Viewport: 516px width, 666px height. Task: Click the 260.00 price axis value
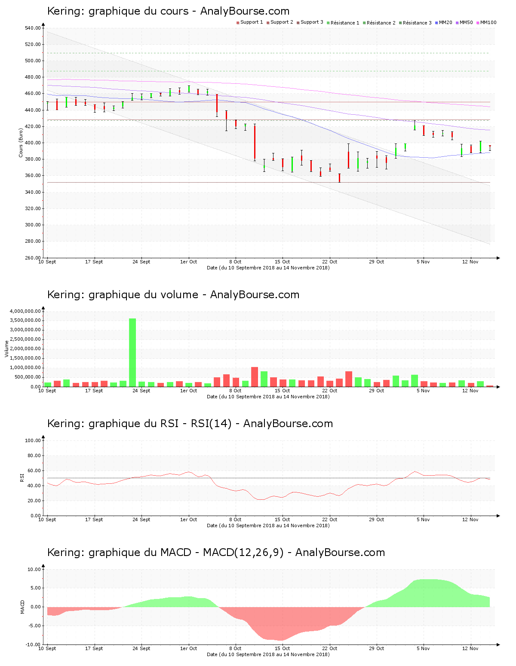click(33, 258)
